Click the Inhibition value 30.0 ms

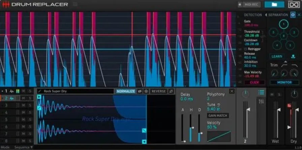click(250, 65)
